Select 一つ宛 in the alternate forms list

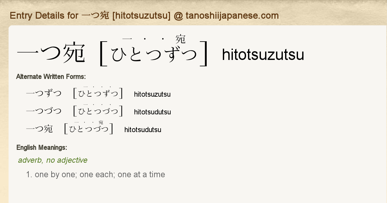pos(39,129)
